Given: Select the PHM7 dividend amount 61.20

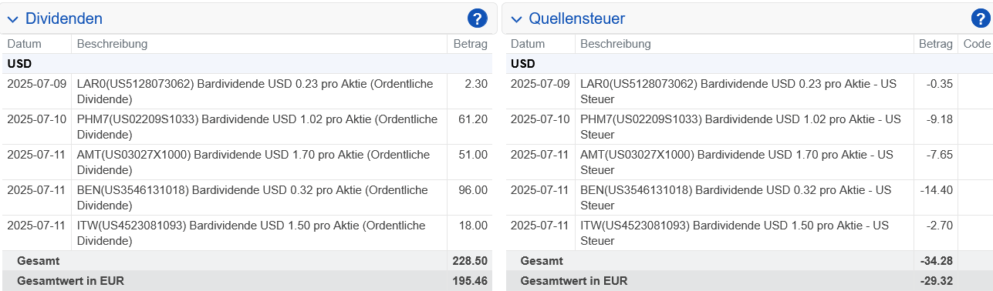Looking at the screenshot, I should 471,119.
